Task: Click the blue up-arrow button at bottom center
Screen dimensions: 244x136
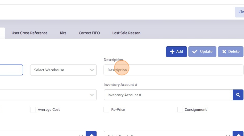Action: pyautogui.click(x=91, y=134)
